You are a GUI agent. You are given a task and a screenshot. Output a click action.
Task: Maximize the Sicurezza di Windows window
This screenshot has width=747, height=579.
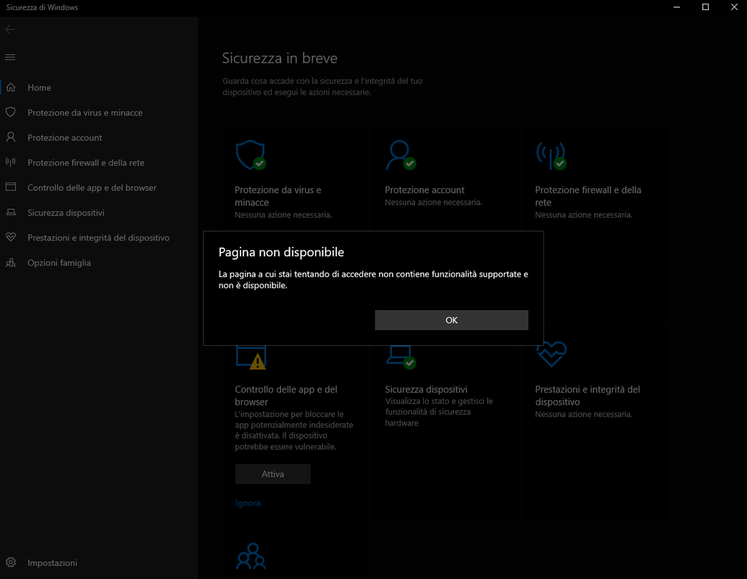click(x=705, y=7)
